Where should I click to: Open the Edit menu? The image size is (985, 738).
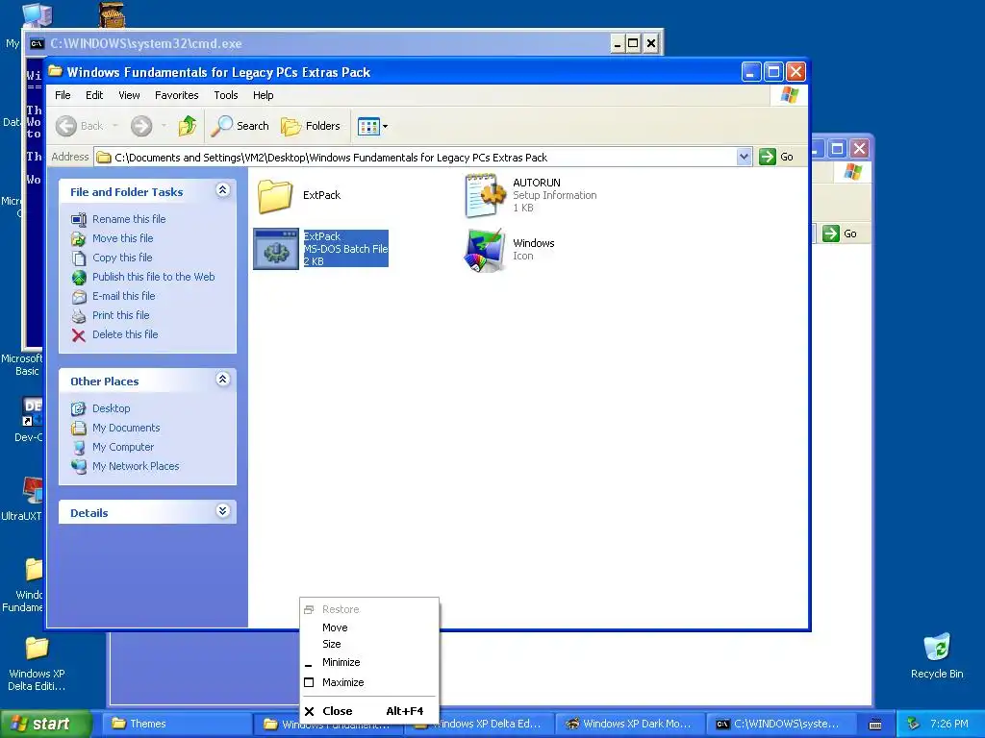click(x=94, y=95)
